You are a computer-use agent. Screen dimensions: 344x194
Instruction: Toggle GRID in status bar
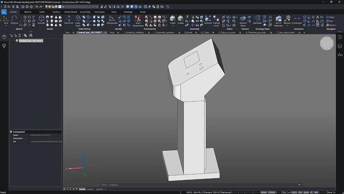tap(242, 192)
